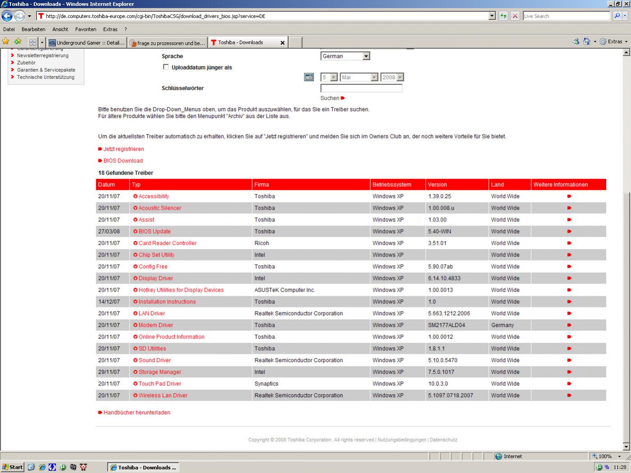Refresh the page using the green arrows icon
This screenshot has height=473, width=631.
click(503, 16)
